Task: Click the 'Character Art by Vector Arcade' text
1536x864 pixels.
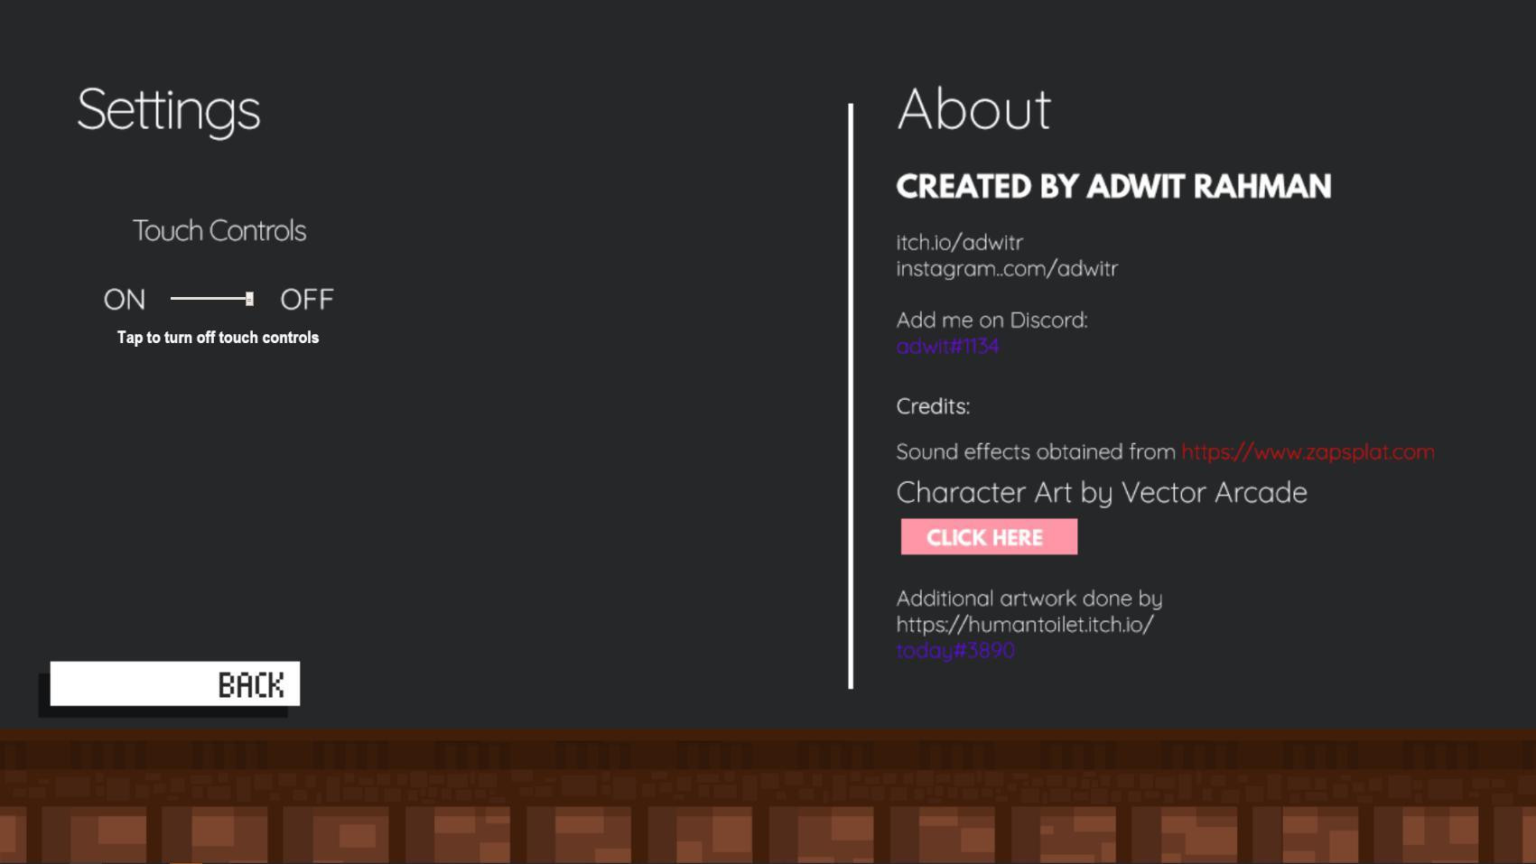Action: (x=1102, y=492)
